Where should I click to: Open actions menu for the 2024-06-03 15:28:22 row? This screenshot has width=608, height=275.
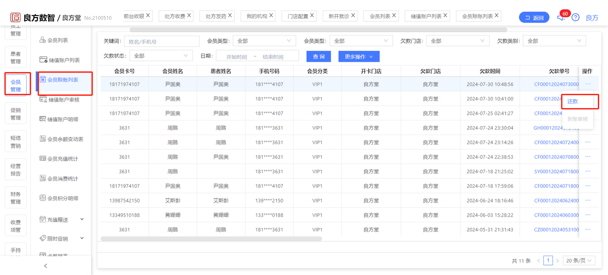588,215
